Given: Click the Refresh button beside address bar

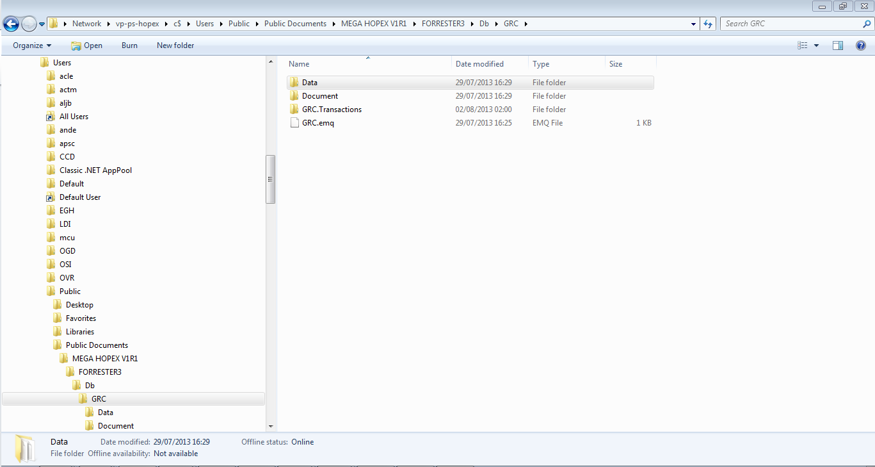Looking at the screenshot, I should (x=708, y=24).
